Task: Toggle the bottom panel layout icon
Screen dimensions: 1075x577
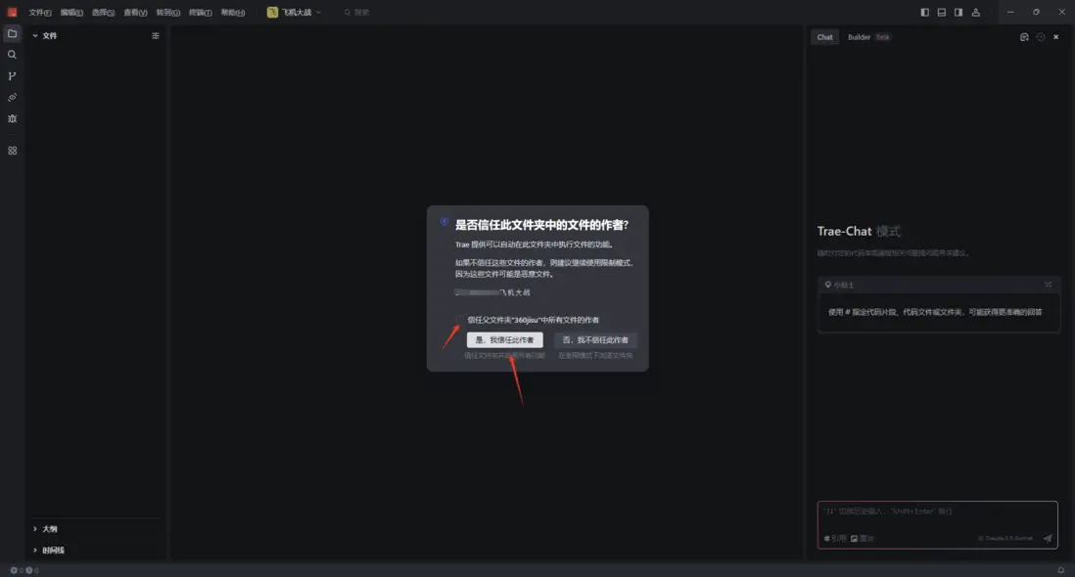Action: click(941, 13)
